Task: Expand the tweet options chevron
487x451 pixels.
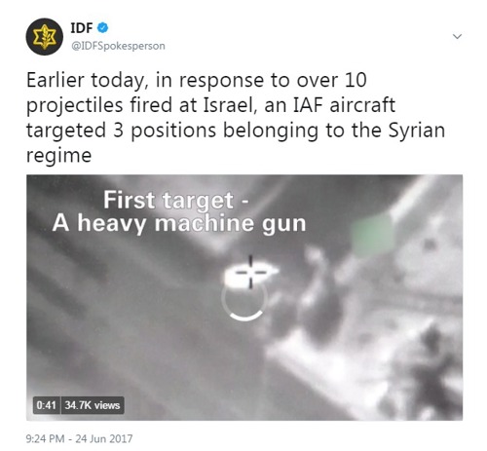Action: 457,36
